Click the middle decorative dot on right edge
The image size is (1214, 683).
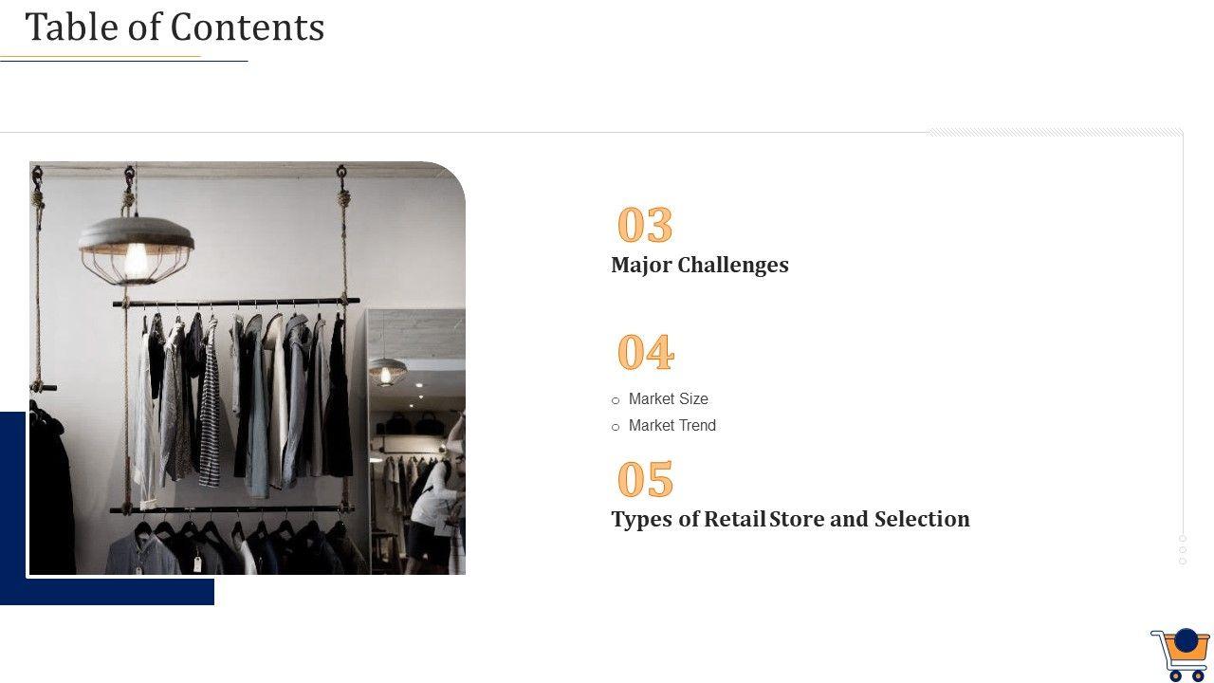pos(1183,550)
